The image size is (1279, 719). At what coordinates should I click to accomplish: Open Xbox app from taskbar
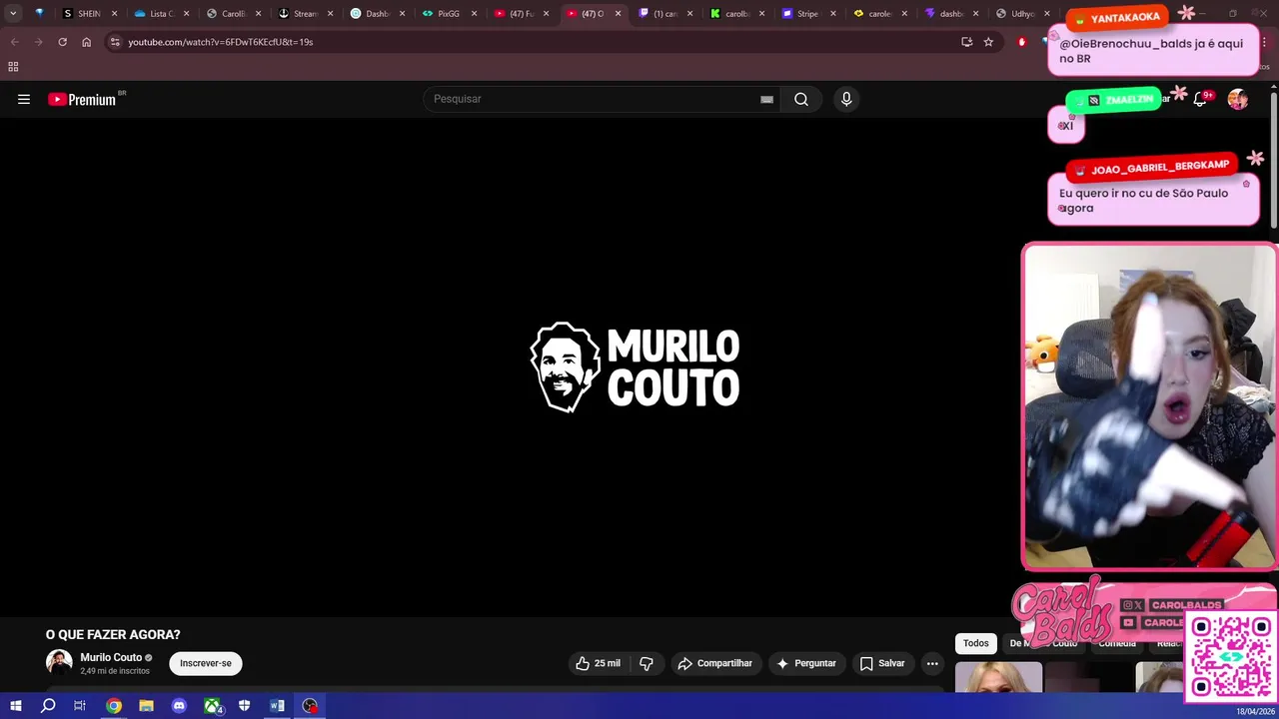(x=212, y=706)
